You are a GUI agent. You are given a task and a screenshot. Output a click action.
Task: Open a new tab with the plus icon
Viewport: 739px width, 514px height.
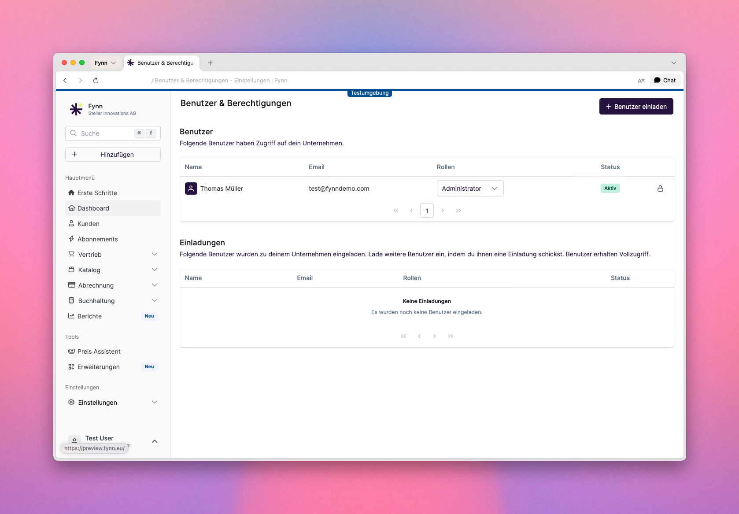211,63
